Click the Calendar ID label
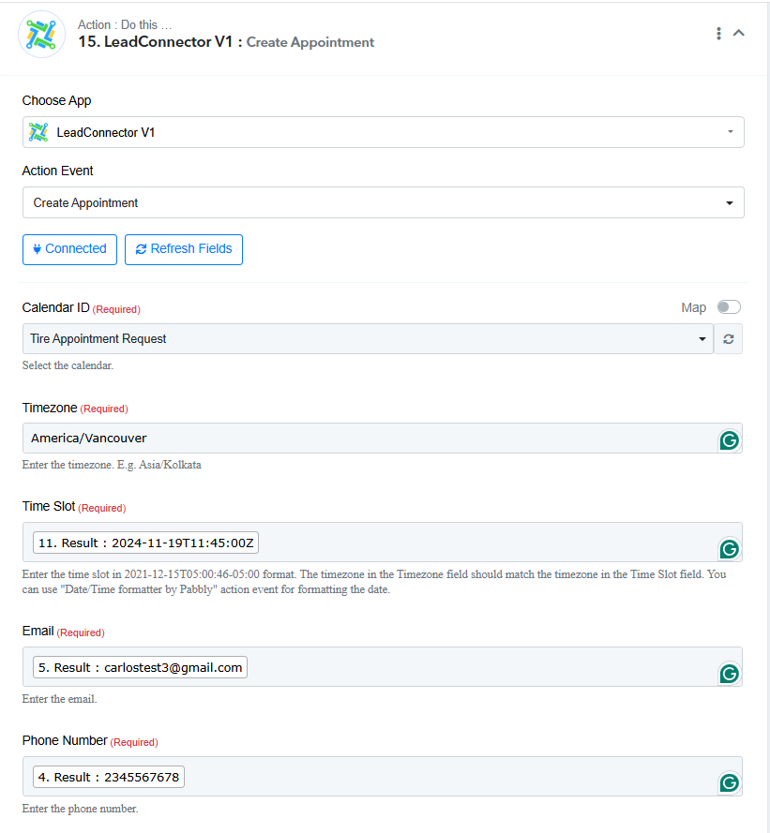Screen dimensions: 770x833 pos(56,307)
